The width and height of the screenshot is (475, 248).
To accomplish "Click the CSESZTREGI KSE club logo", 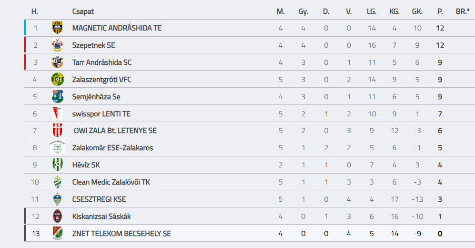I will click(x=57, y=199).
